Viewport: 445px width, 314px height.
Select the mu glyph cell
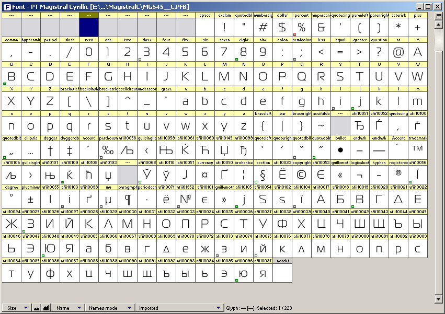coord(108,200)
